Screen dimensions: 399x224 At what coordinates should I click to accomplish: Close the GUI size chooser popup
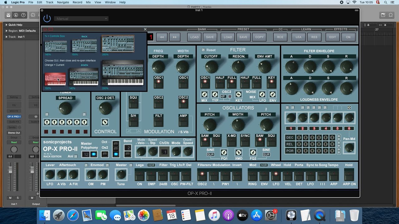point(145,29)
